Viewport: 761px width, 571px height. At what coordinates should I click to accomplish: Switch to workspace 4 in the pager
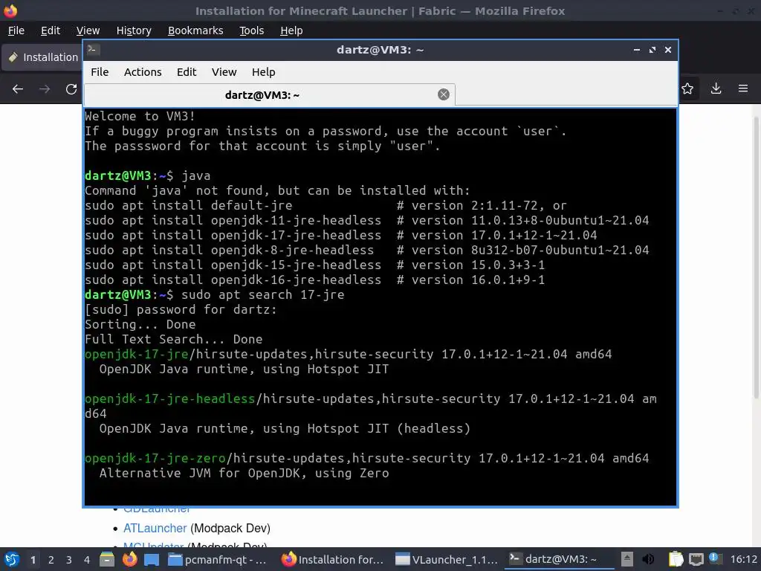point(87,560)
